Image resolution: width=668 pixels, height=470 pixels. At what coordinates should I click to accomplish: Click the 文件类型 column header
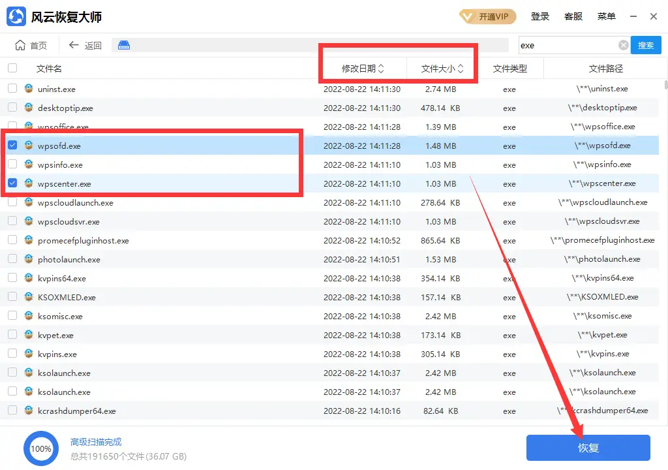coord(509,69)
